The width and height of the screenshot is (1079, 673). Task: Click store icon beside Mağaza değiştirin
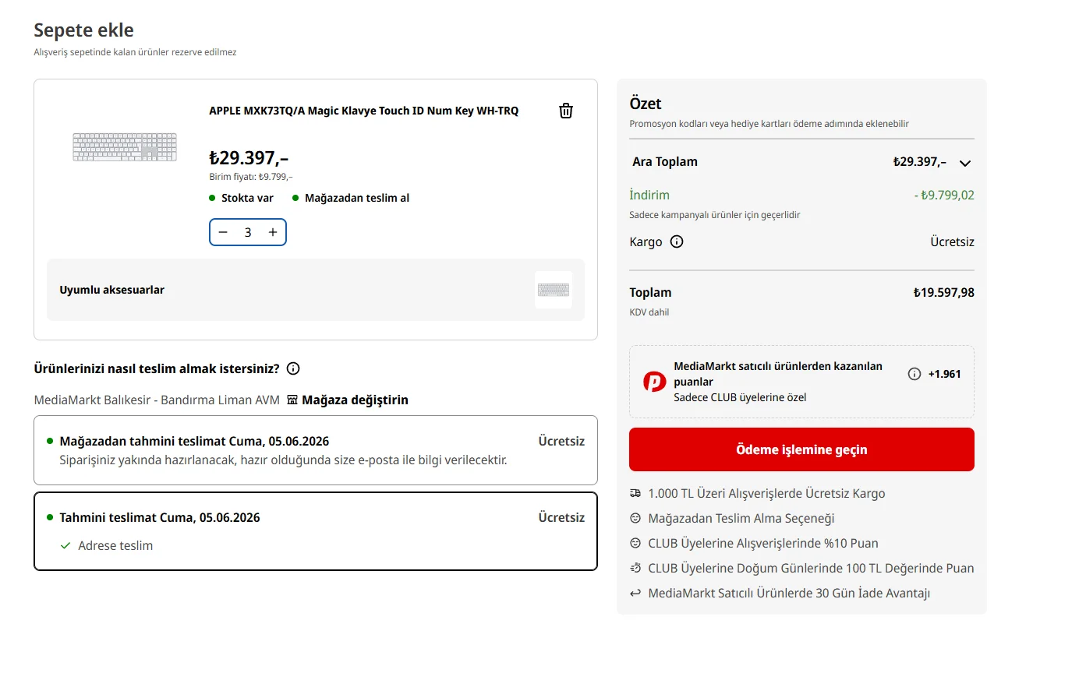click(x=292, y=400)
